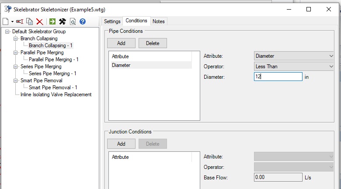Click the Attribute header in junction conditions list
The height and width of the screenshot is (189, 341).
point(151,157)
